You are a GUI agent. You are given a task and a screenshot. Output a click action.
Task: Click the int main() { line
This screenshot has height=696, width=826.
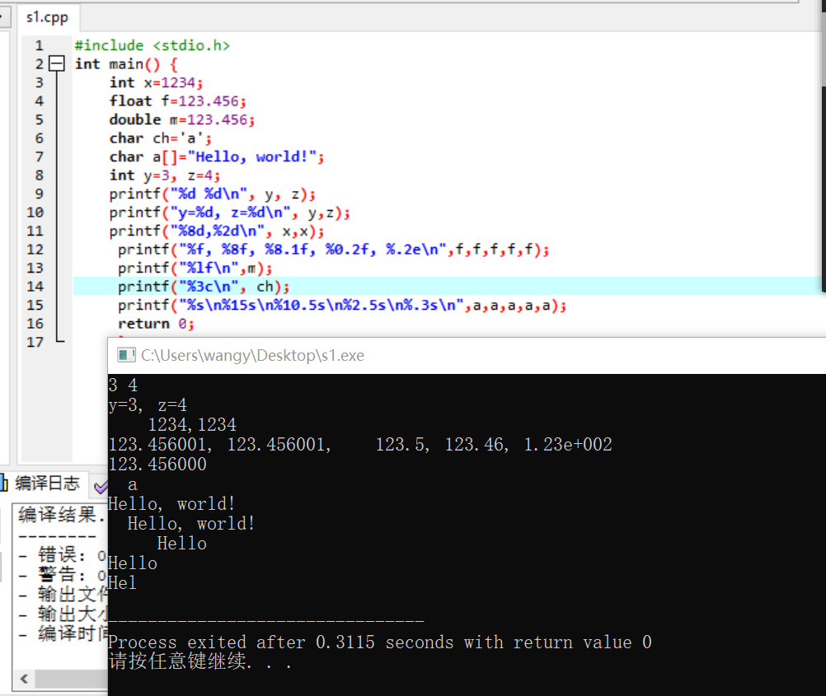tap(126, 64)
